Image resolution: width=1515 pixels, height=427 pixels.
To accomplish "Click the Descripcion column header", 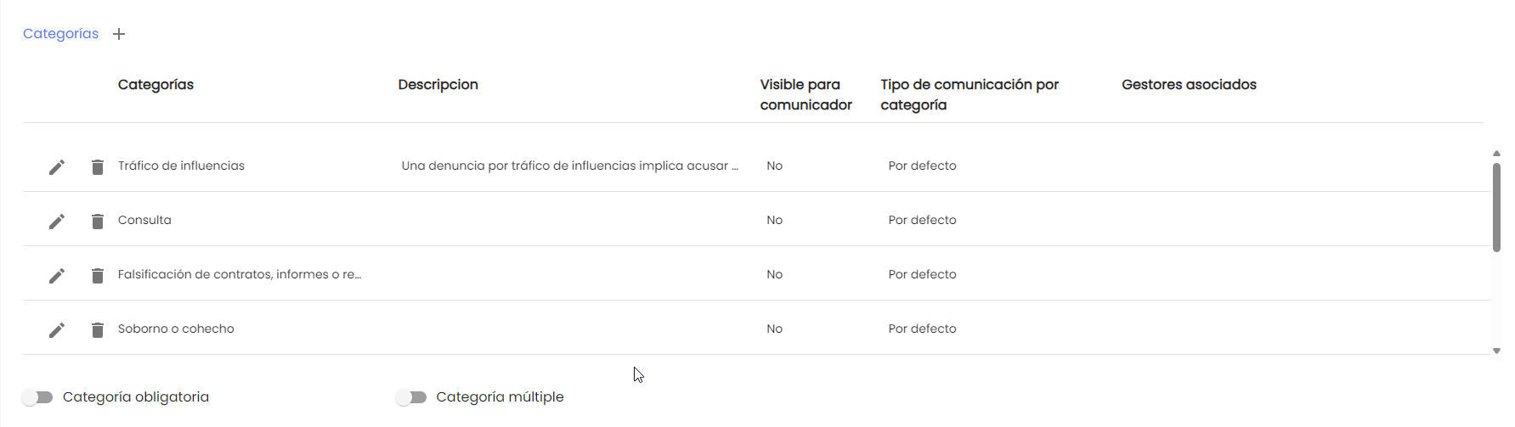I will (438, 85).
